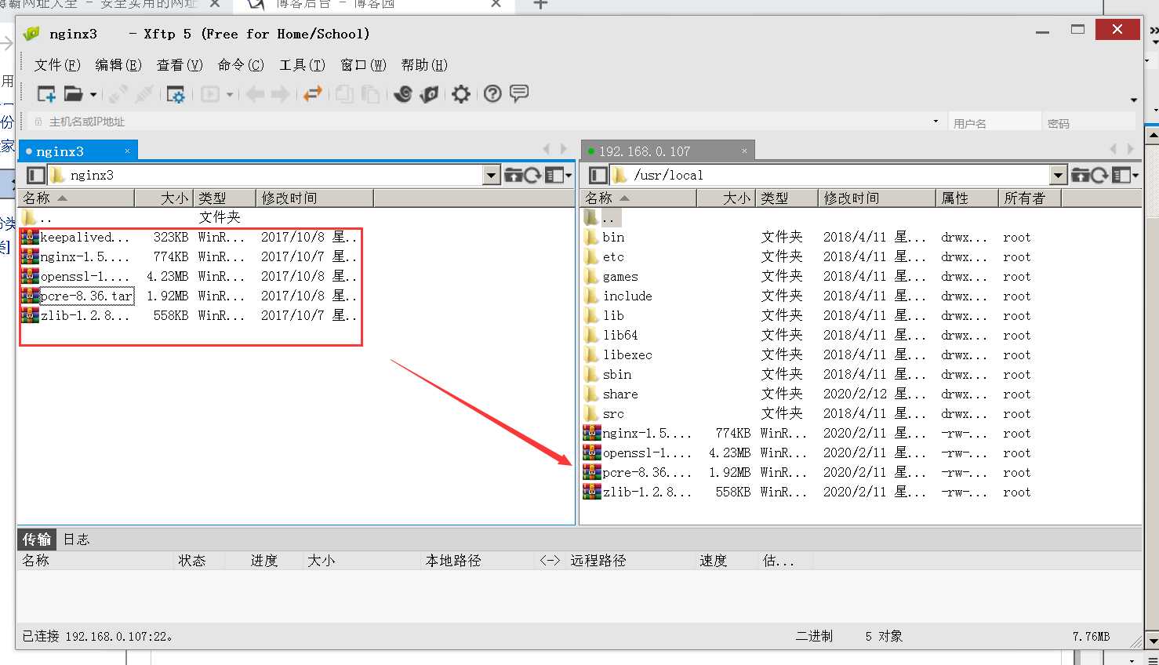Viewport: 1159px width, 665px height.
Task: Open the 窗口(W) menu
Action: 363,65
